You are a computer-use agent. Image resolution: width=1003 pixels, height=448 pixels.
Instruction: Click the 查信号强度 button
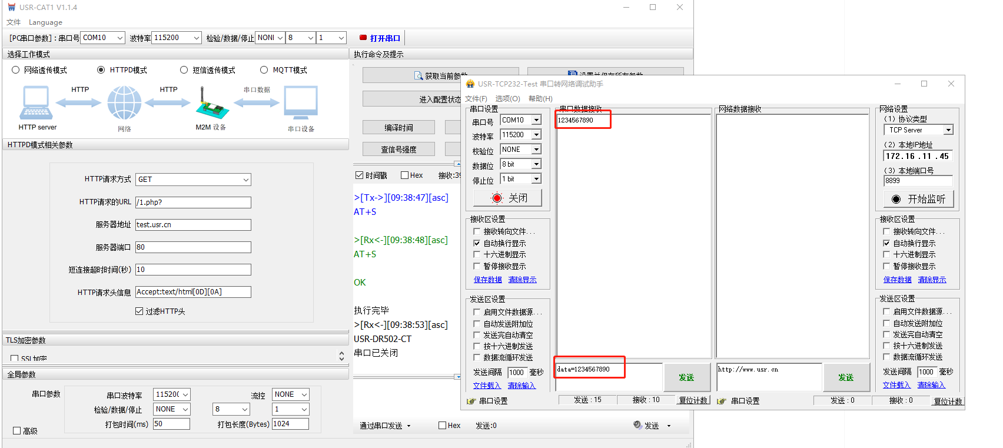pos(398,150)
